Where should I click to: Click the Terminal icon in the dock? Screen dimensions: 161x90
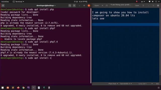pos(34,88)
